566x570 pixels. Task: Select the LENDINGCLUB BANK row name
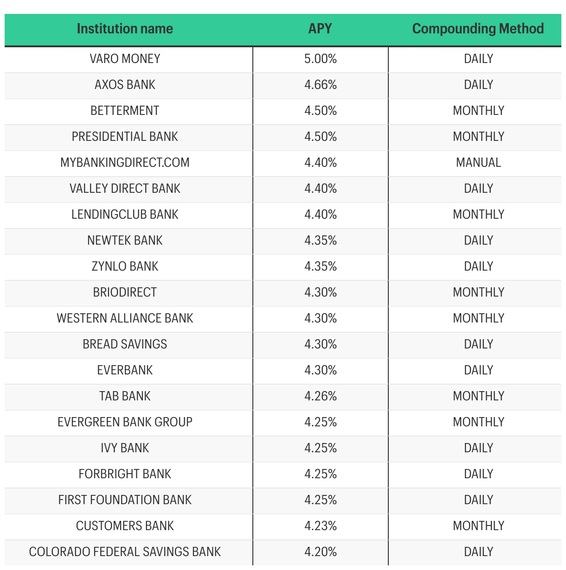coord(125,215)
